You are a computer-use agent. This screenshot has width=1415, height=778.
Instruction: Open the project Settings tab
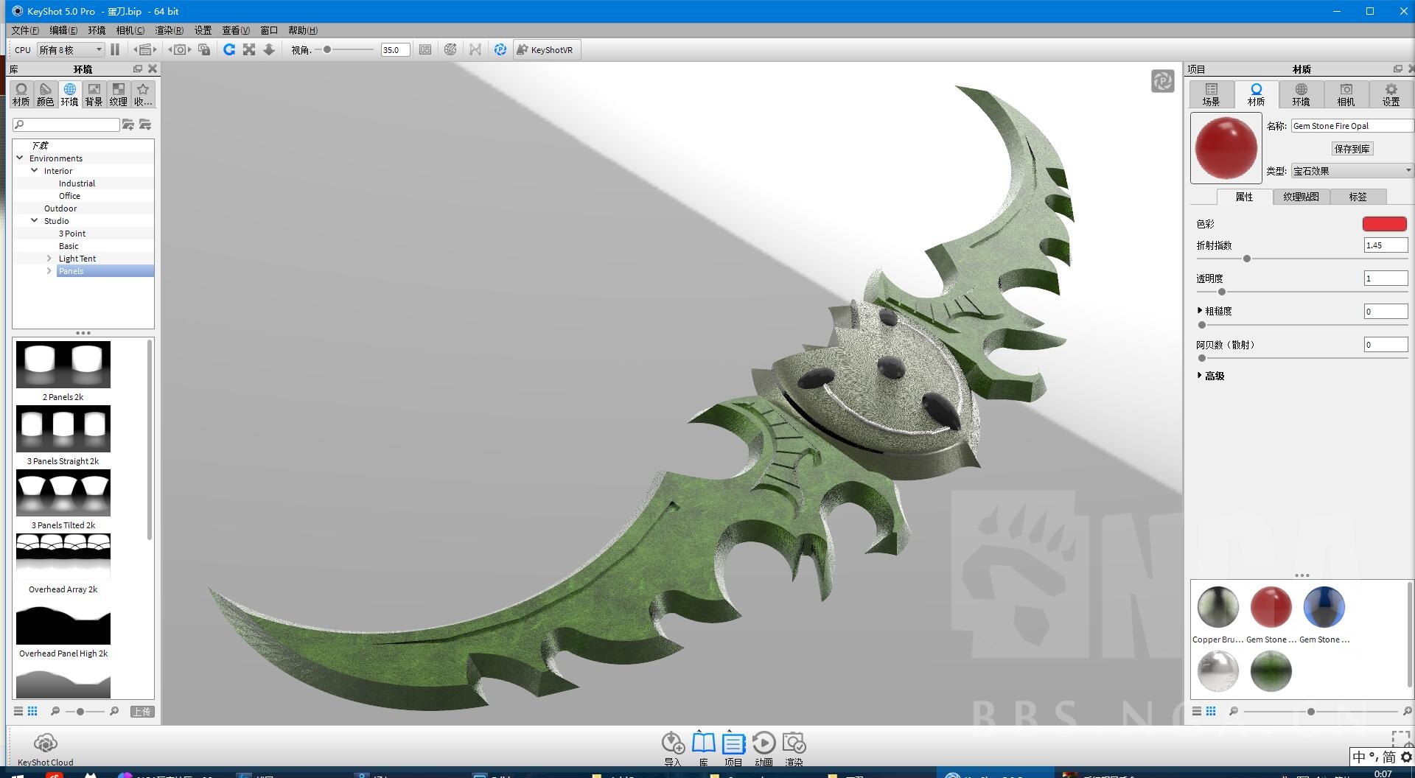tap(1391, 94)
